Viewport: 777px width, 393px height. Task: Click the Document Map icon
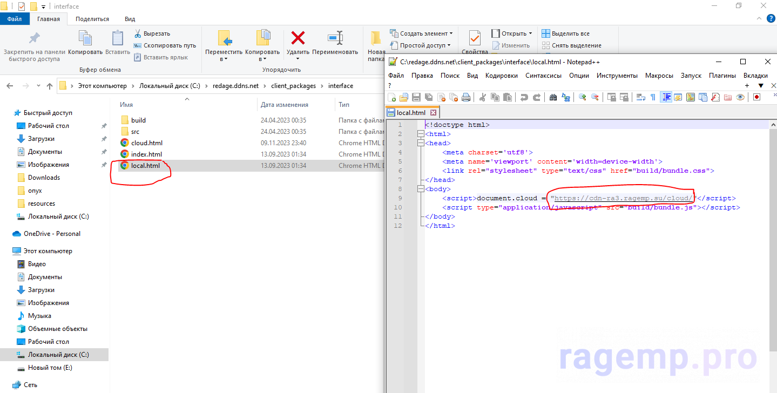coord(691,97)
